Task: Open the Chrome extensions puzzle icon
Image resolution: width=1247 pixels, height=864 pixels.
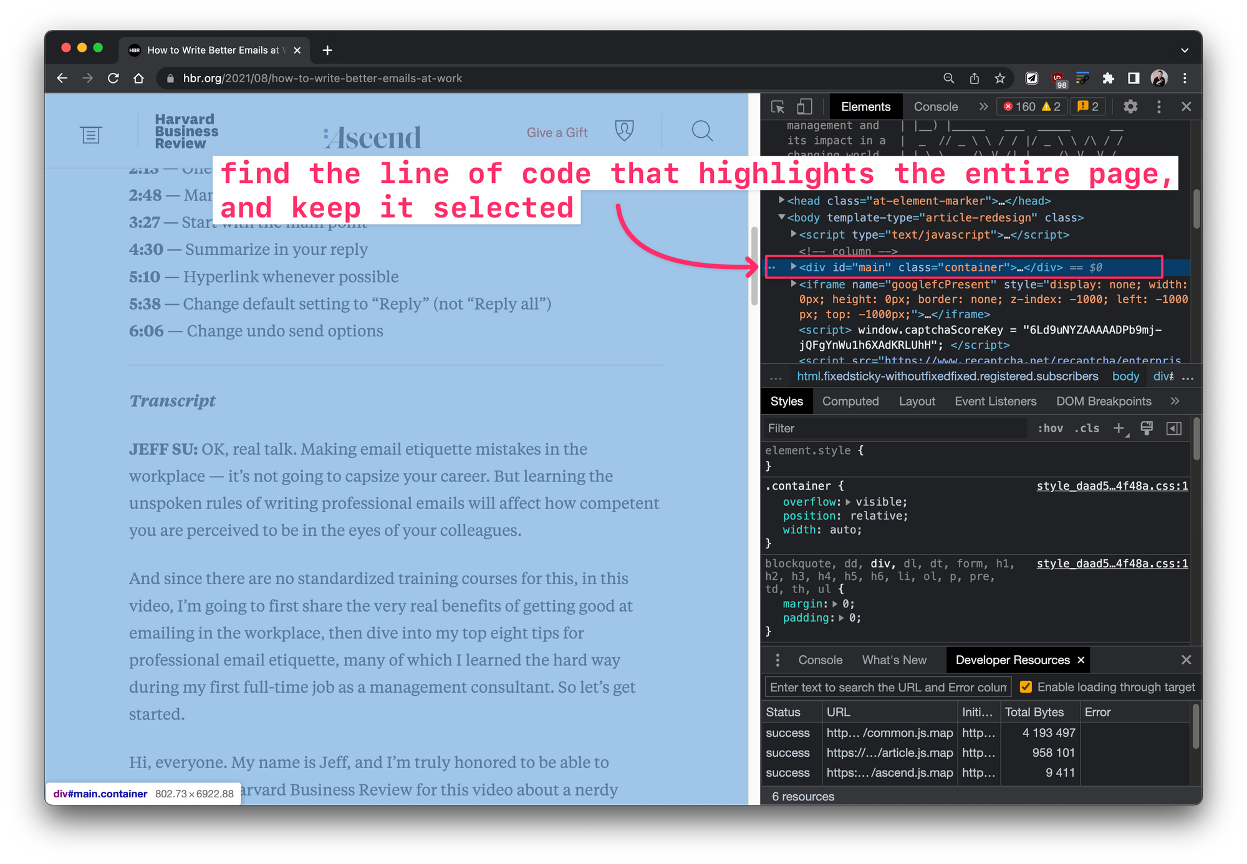Action: point(1108,78)
